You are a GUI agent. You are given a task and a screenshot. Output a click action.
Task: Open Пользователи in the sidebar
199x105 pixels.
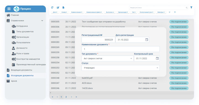(x=23, y=43)
